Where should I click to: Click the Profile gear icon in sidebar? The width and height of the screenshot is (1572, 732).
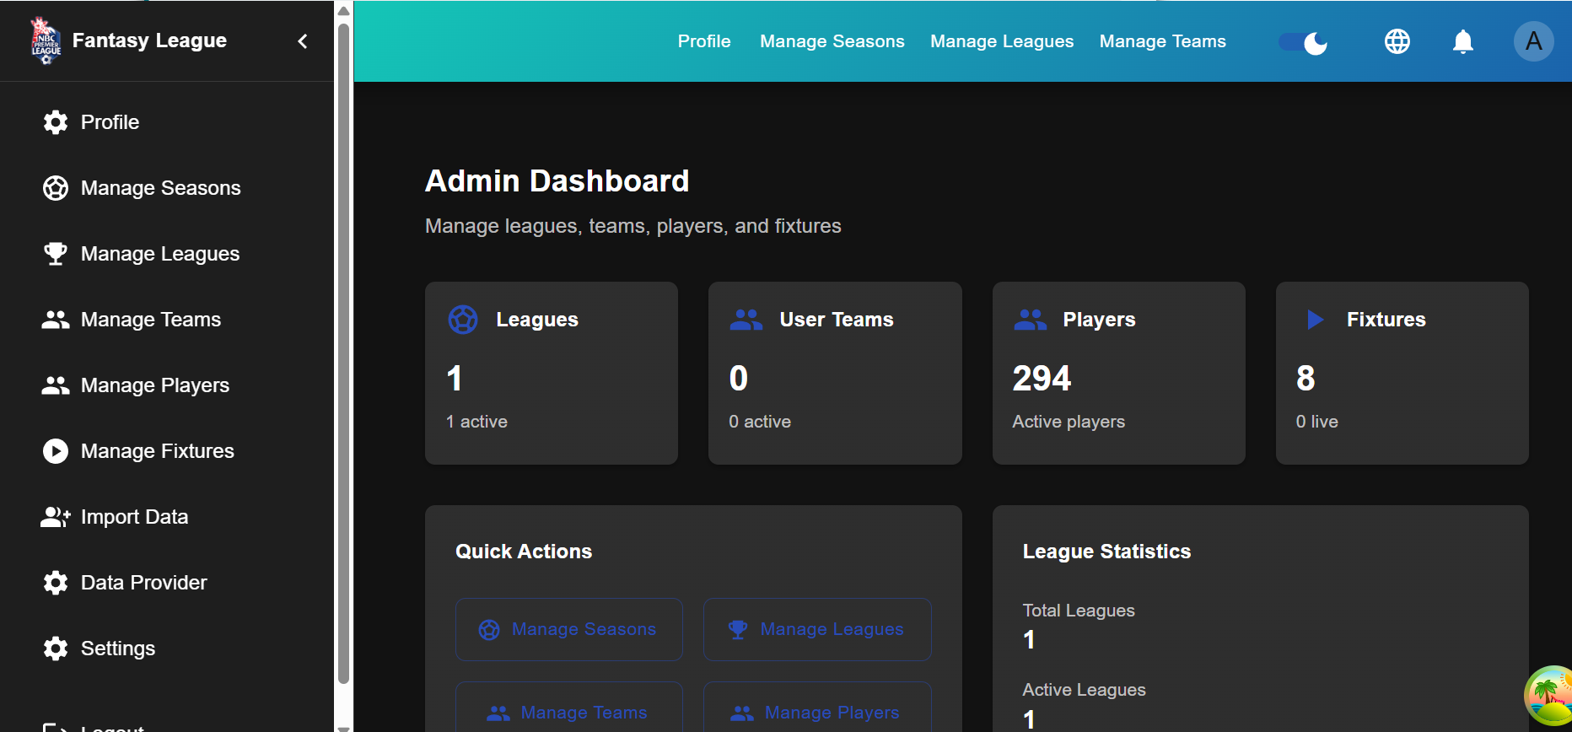point(56,122)
